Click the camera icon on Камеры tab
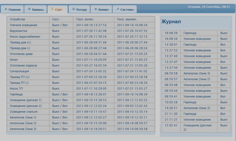 (x=29, y=10)
